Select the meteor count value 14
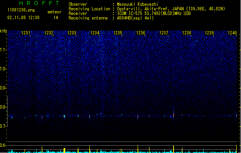241x153 pixels. (56, 18)
